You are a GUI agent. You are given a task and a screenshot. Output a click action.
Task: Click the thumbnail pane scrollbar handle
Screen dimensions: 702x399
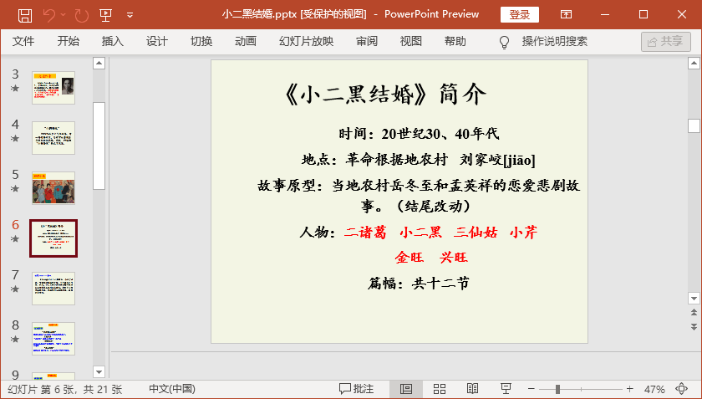click(x=99, y=146)
